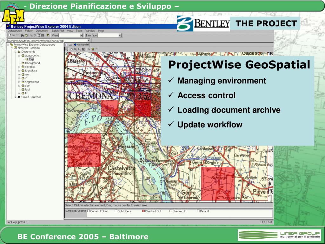Select the Zoom Out magnifier tool

79,49
